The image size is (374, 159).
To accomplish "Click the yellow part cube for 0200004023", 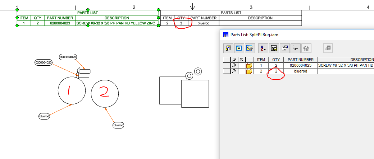I will click(249, 65).
